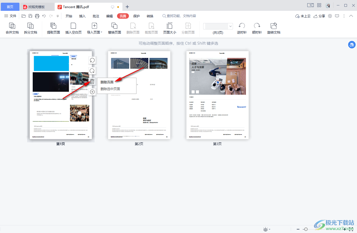Click the fullscreen icon in status bar
The height and width of the screenshot is (233, 357).
351,229
